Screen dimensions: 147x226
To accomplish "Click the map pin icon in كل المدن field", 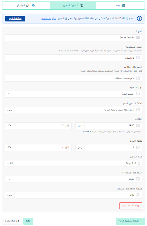I will coord(138,58).
